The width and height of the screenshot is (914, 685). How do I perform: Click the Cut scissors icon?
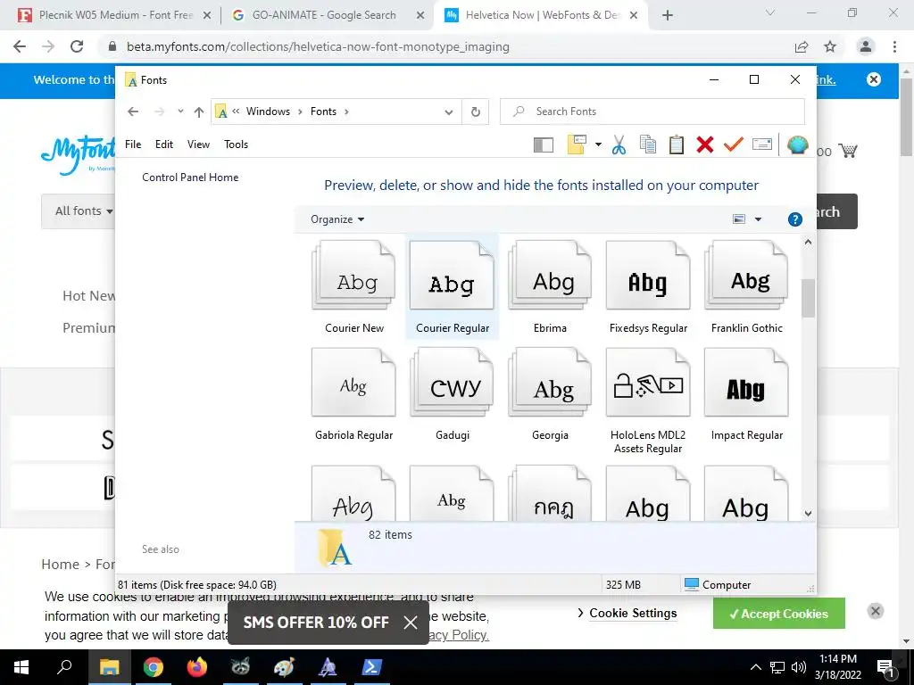(x=619, y=144)
